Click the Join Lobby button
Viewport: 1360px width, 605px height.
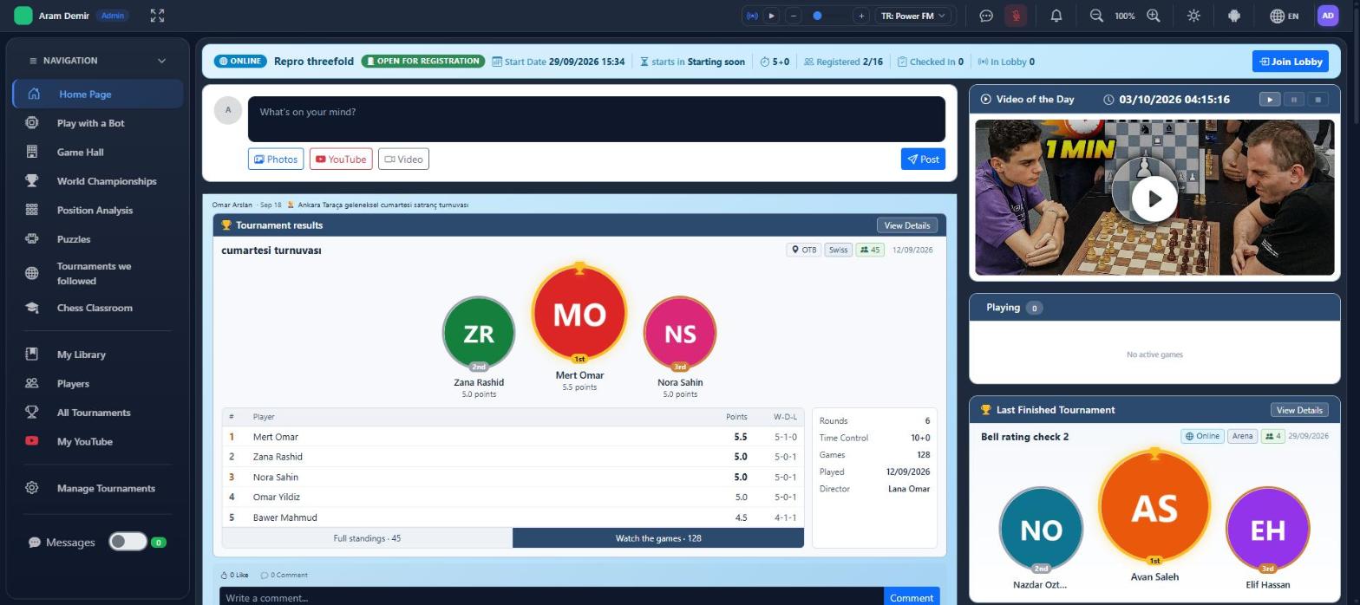1291,62
